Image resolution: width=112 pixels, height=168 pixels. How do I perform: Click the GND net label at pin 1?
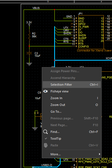click(x=69, y=17)
